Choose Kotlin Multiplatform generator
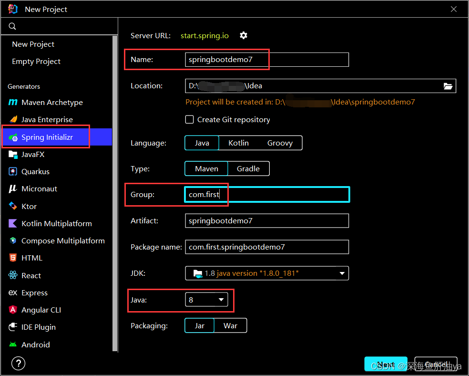This screenshot has width=469, height=376. click(x=57, y=224)
